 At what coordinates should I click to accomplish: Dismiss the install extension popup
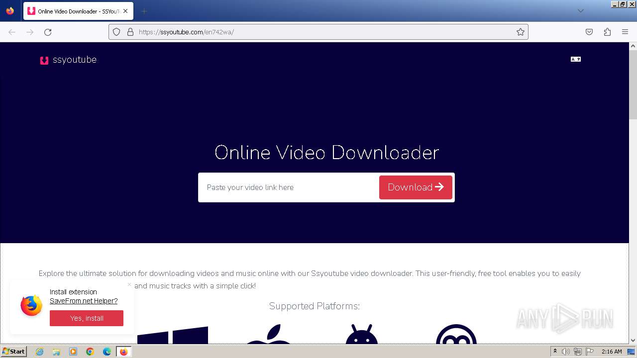(x=129, y=285)
